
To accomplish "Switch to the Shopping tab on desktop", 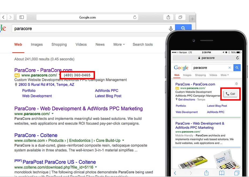I will 59,45.
